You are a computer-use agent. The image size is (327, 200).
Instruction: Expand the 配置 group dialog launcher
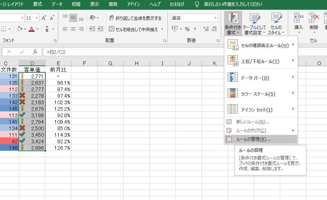point(165,41)
